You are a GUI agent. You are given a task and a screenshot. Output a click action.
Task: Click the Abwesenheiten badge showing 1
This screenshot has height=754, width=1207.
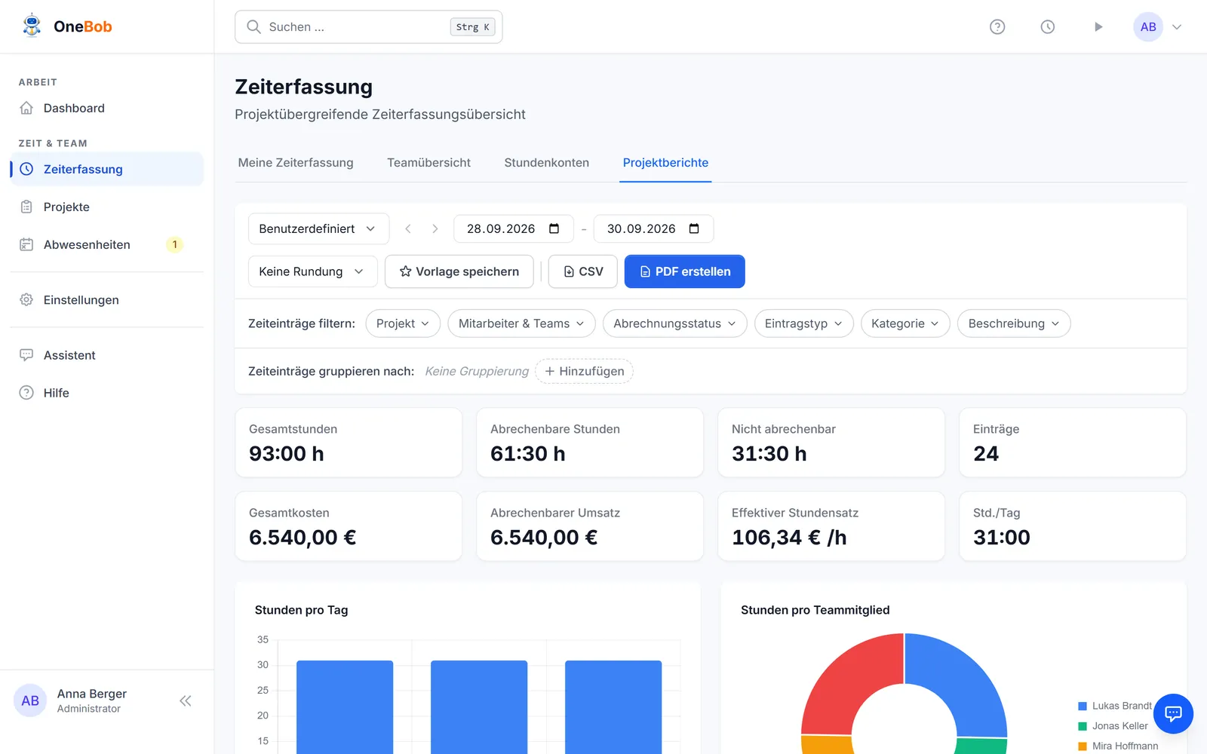point(175,244)
